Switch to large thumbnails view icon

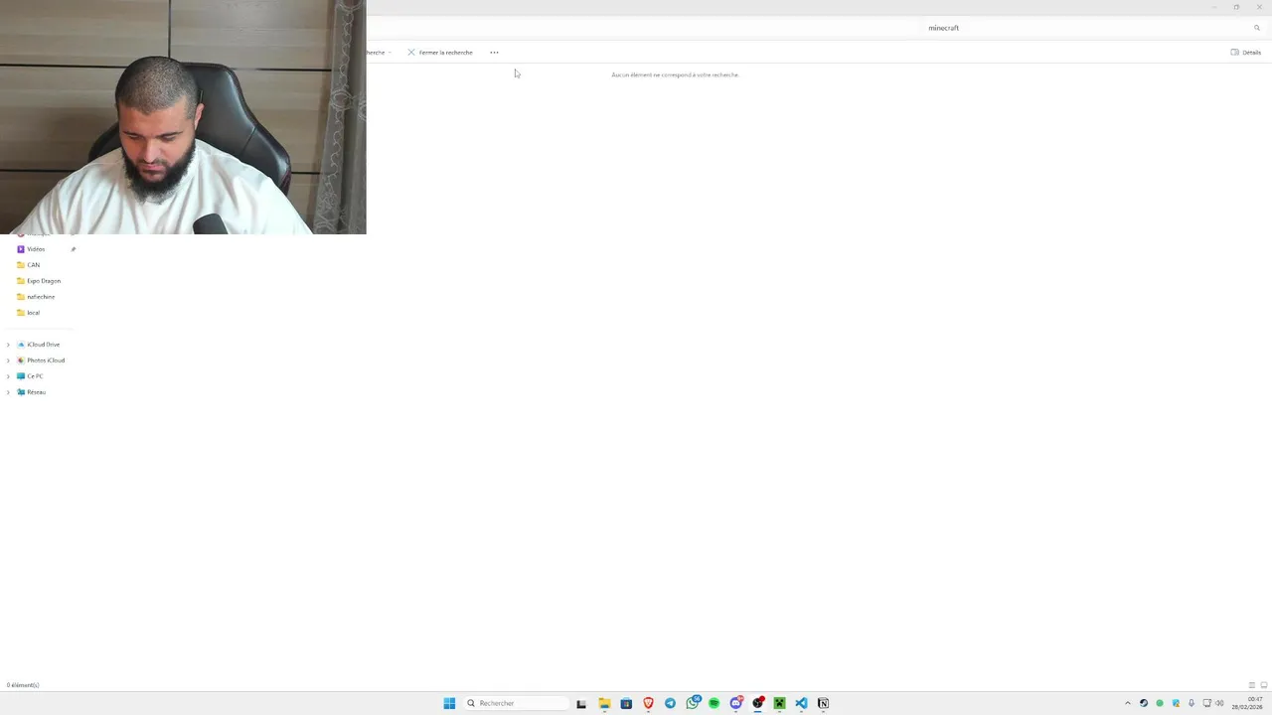(x=1263, y=685)
